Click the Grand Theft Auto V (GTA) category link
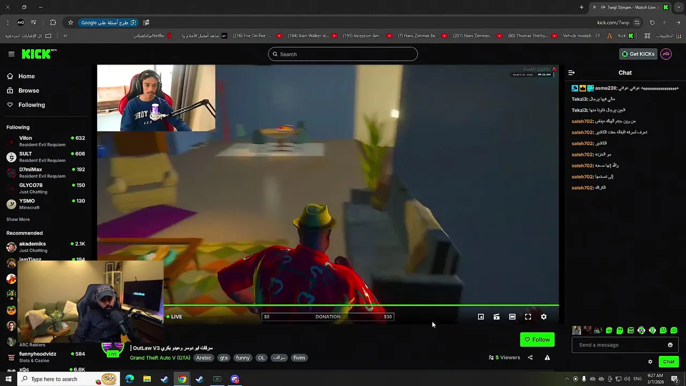The image size is (686, 386). coord(160,358)
